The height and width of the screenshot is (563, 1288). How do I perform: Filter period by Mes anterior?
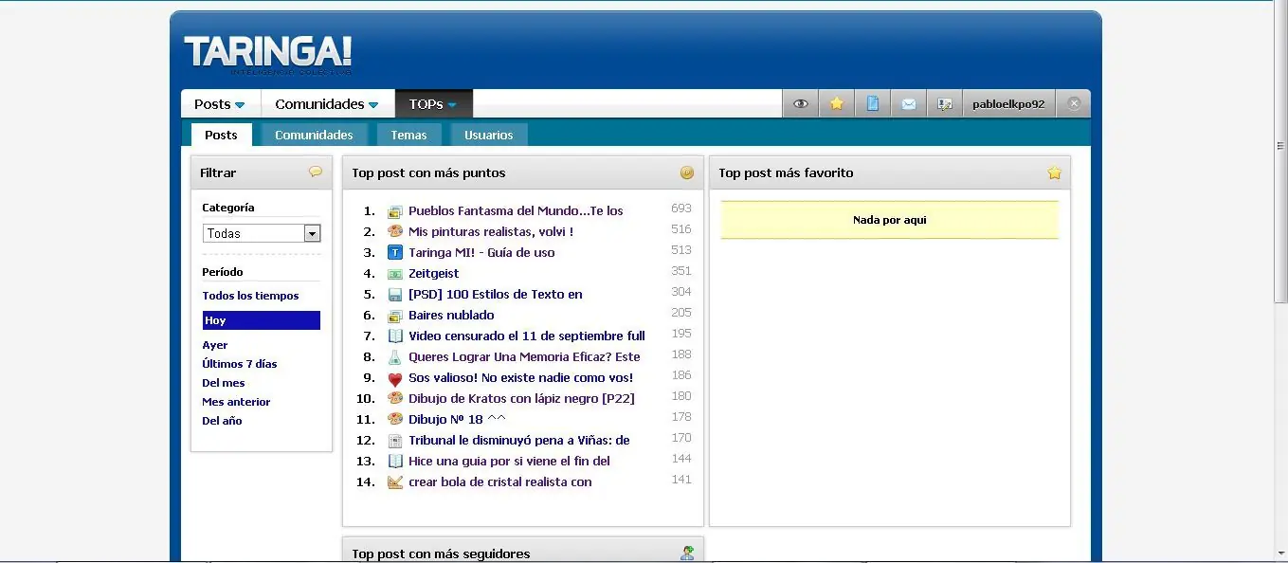tap(236, 402)
